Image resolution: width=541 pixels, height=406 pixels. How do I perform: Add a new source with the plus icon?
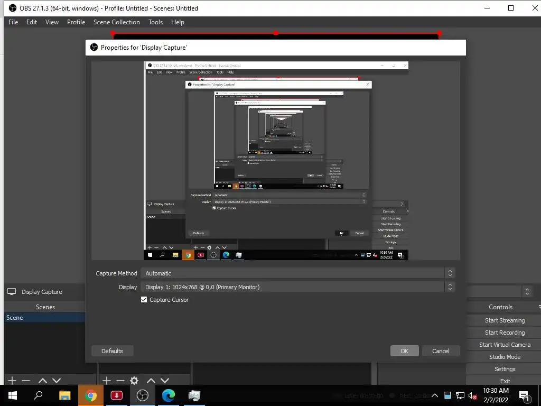[x=107, y=381]
